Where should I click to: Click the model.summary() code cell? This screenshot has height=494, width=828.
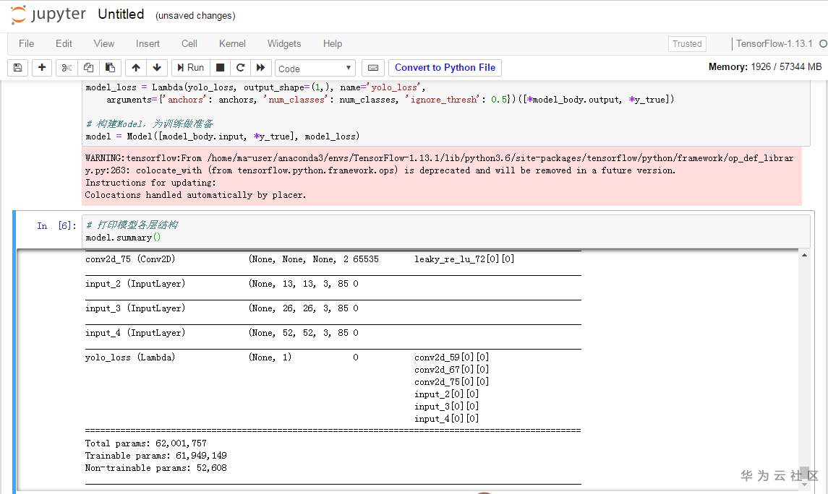445,231
